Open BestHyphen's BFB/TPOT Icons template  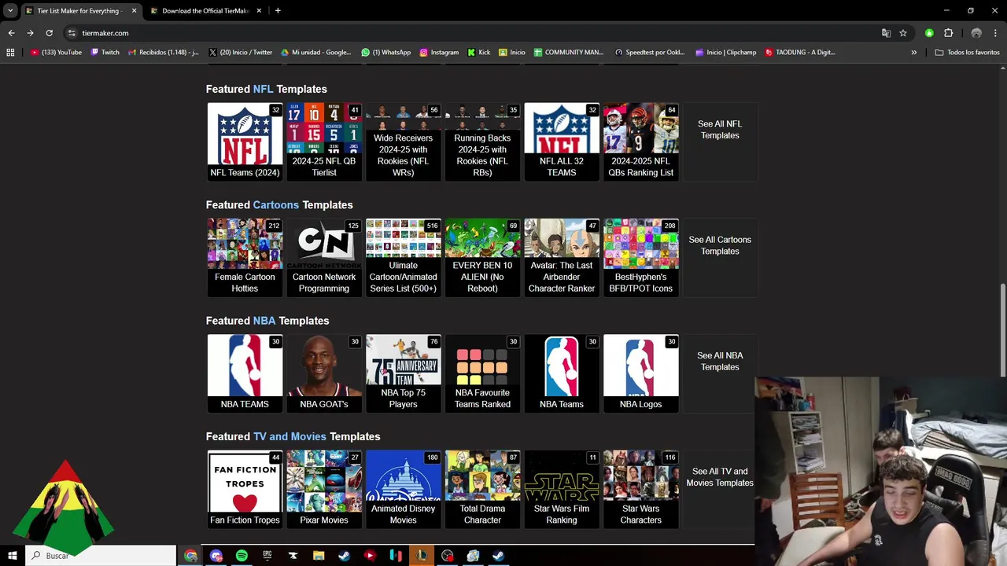click(640, 257)
